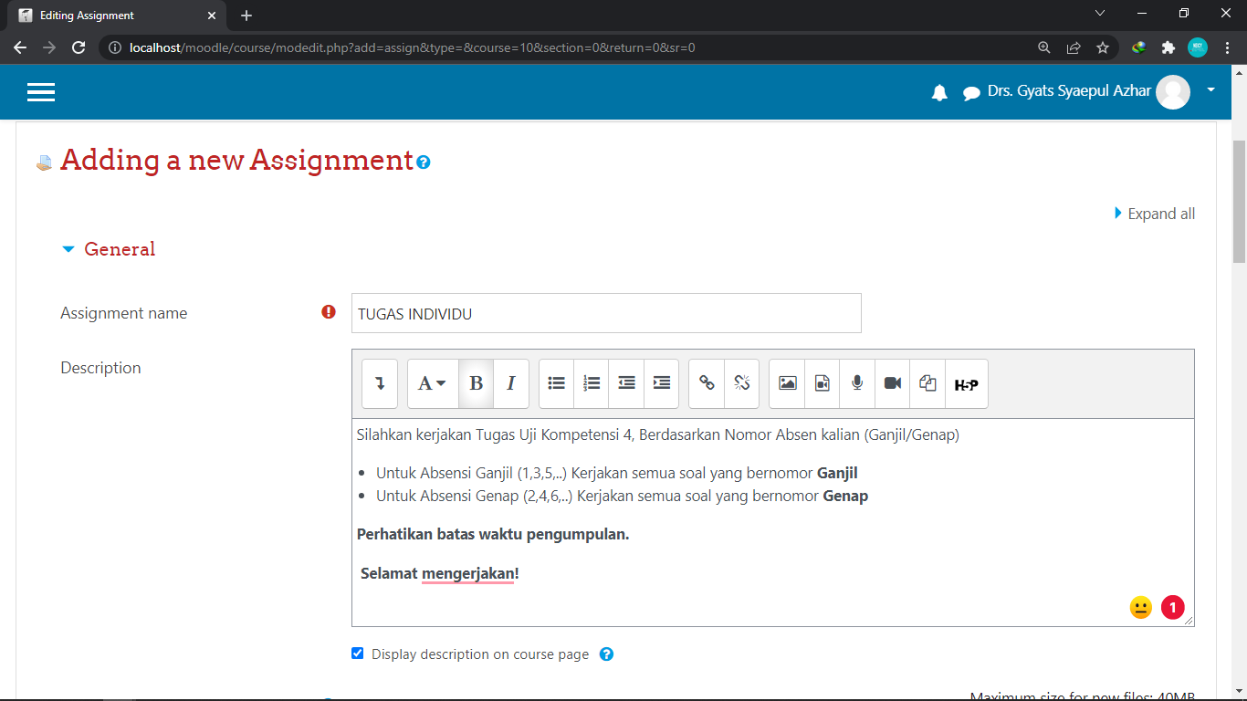The width and height of the screenshot is (1247, 701).
Task: Click the yellow emoji face in editor
Action: 1140,607
